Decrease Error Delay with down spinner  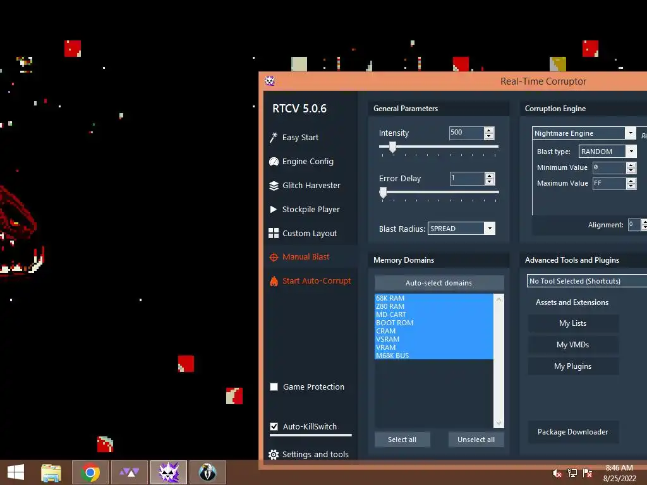(490, 181)
